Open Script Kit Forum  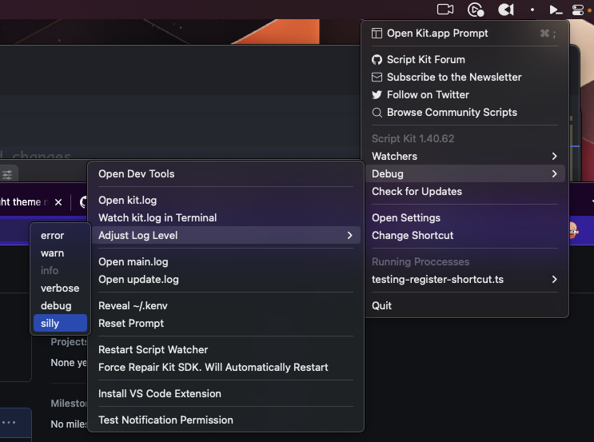click(x=464, y=59)
